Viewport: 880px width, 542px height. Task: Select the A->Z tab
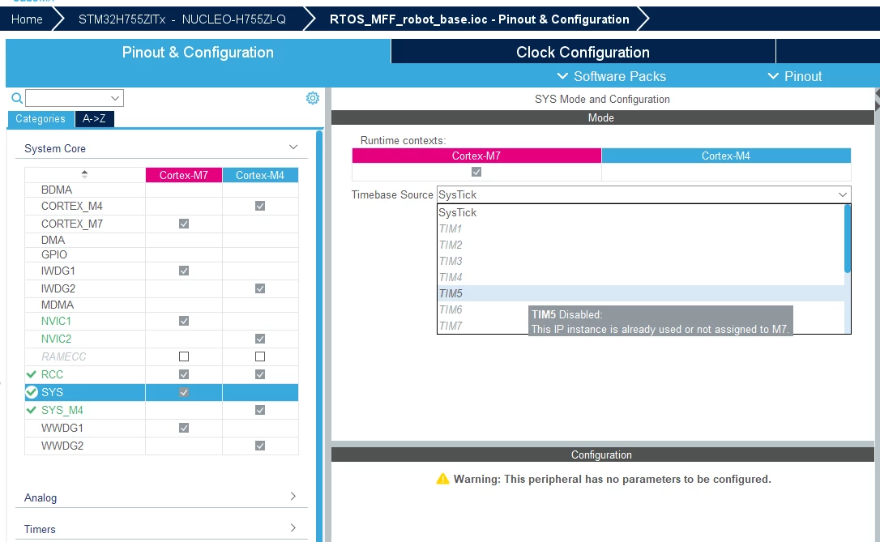pyautogui.click(x=94, y=119)
